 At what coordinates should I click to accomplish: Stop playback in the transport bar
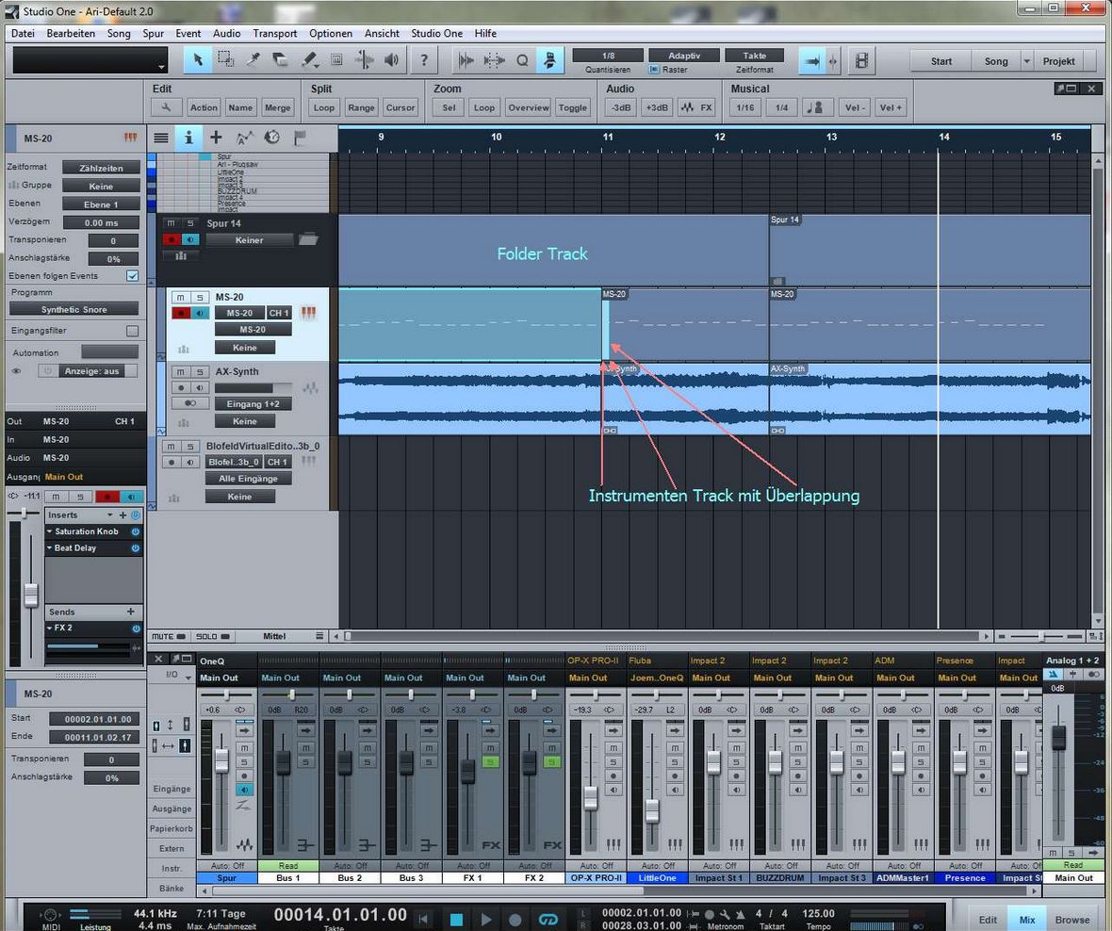pyautogui.click(x=456, y=920)
